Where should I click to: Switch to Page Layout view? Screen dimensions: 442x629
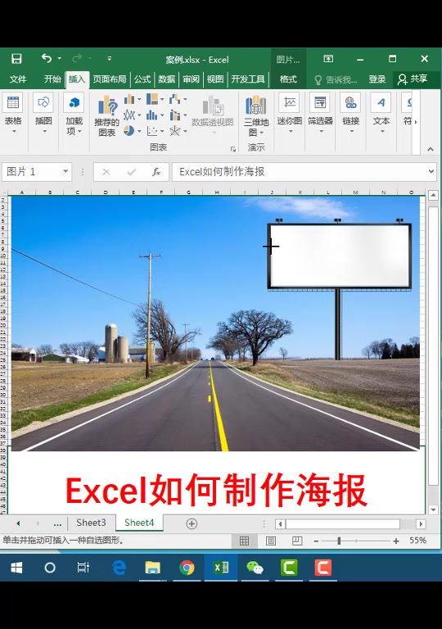(271, 541)
